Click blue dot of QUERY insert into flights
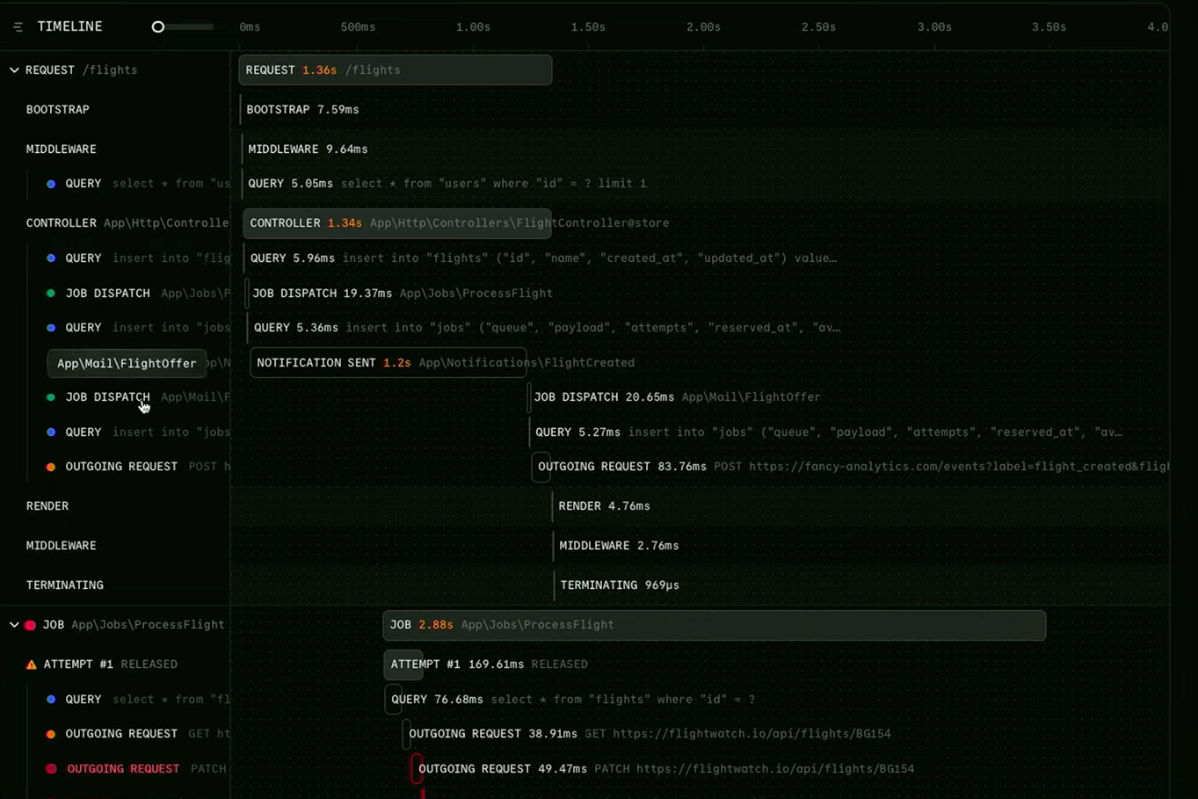This screenshot has width=1198, height=799. 51,258
